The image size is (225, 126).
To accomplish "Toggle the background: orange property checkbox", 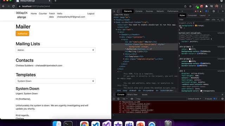I will 180,26.
